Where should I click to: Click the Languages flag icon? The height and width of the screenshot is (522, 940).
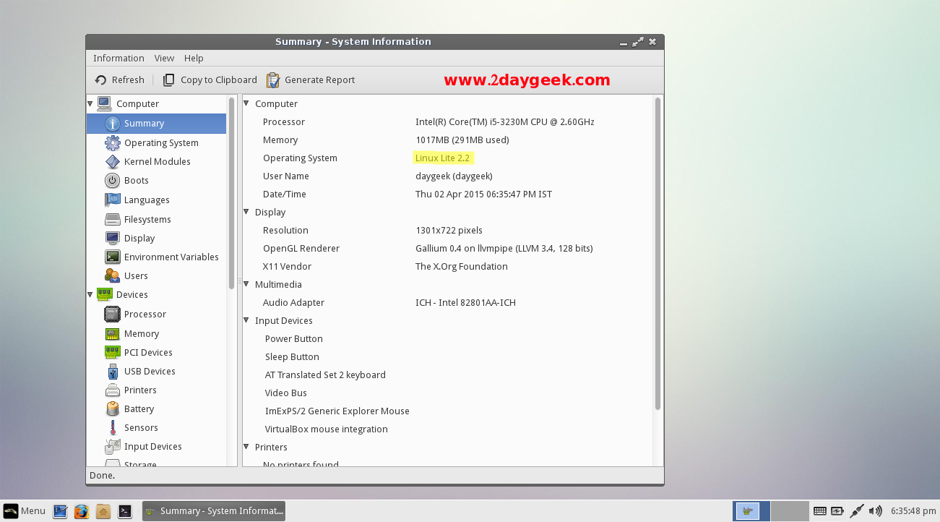112,200
